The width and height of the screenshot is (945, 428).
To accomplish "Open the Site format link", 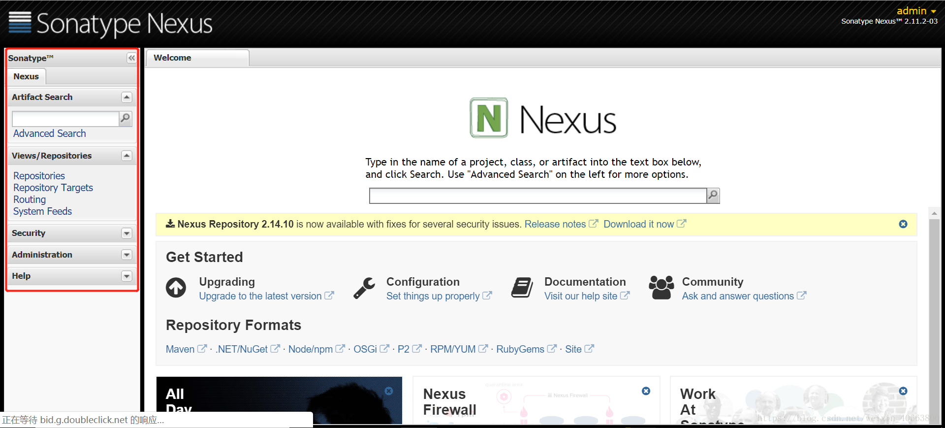I will (579, 349).
